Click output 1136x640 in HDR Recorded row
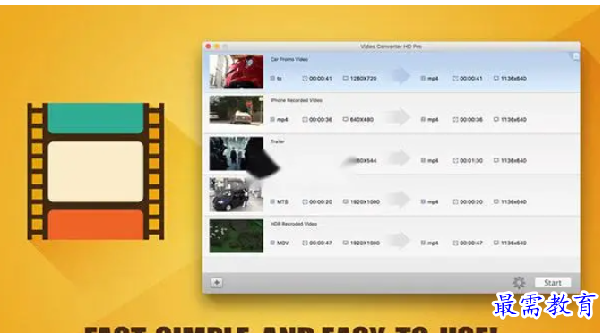Viewport: 603px width, 333px height. [x=513, y=243]
